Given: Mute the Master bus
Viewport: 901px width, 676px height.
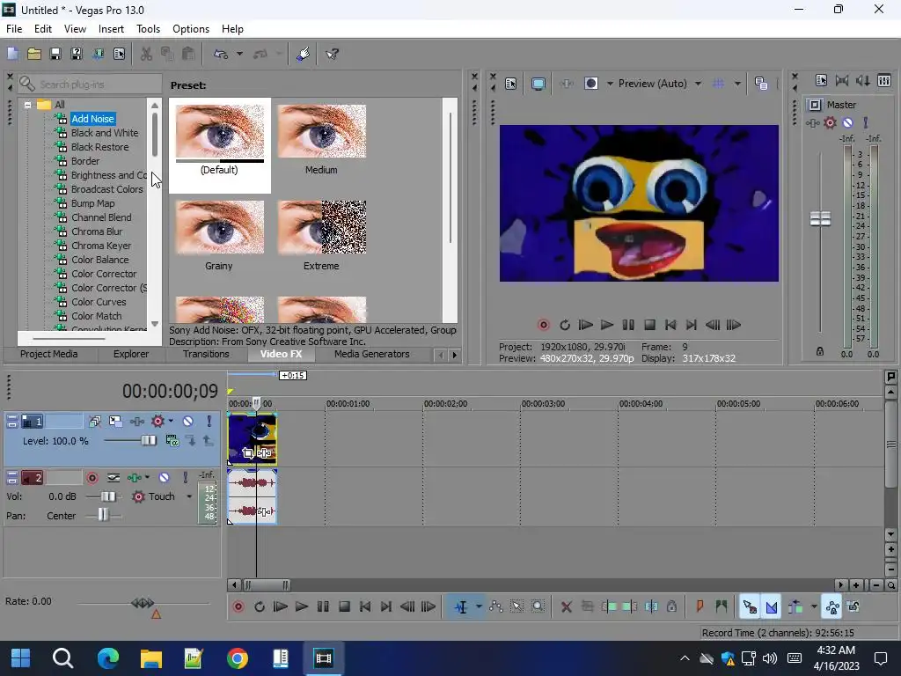Looking at the screenshot, I should pos(847,122).
